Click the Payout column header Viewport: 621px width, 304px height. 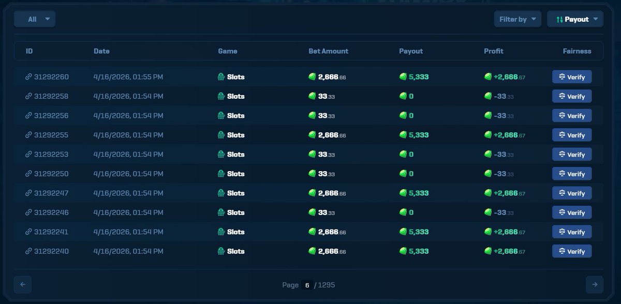pyautogui.click(x=411, y=51)
